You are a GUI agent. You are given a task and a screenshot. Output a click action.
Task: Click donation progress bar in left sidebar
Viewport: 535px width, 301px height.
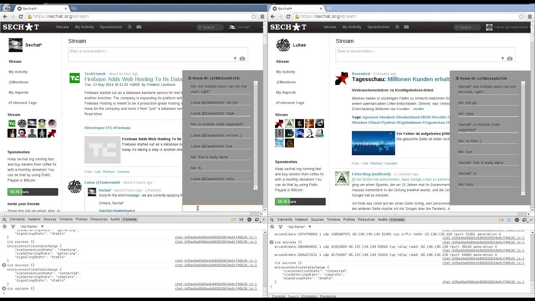[x=33, y=192]
